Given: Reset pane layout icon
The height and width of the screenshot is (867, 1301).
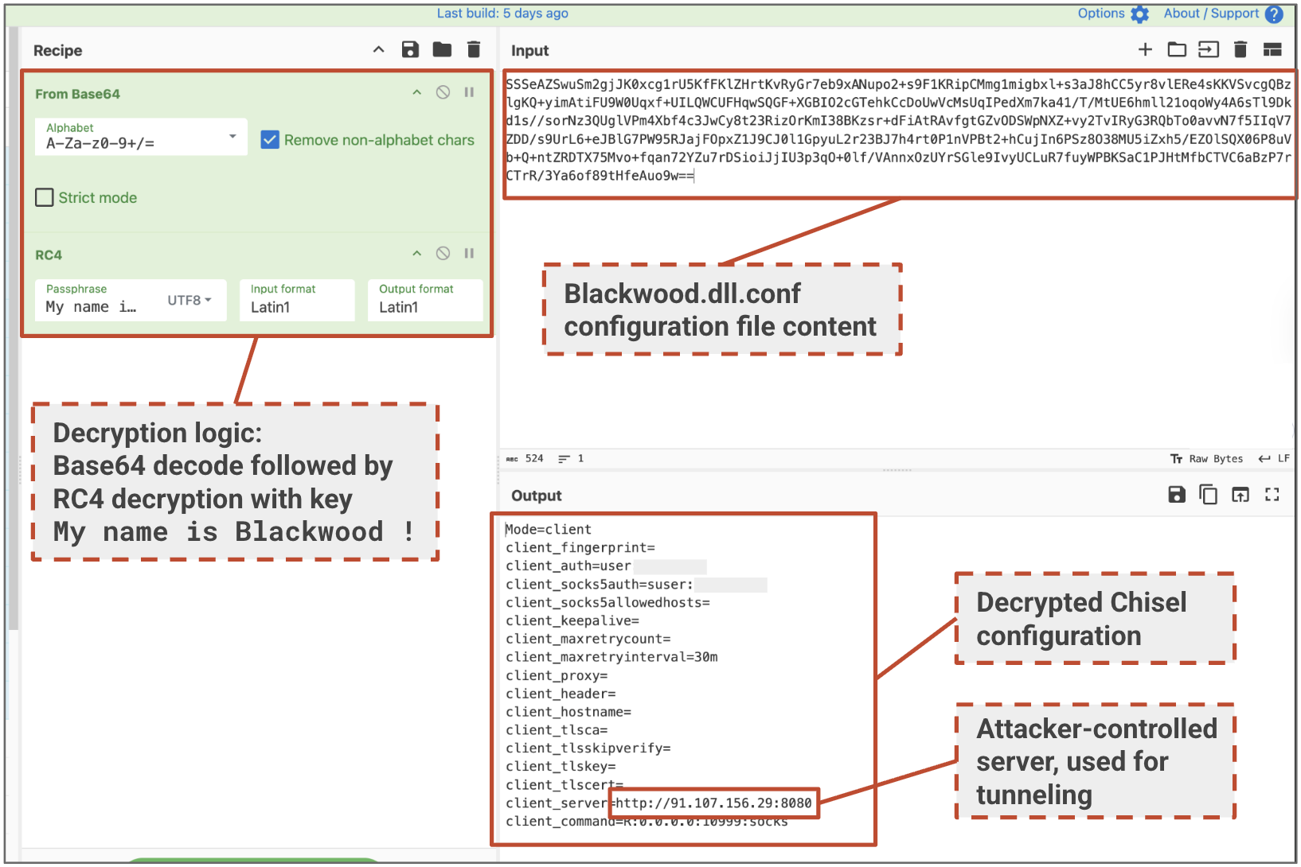Looking at the screenshot, I should click(x=1272, y=50).
